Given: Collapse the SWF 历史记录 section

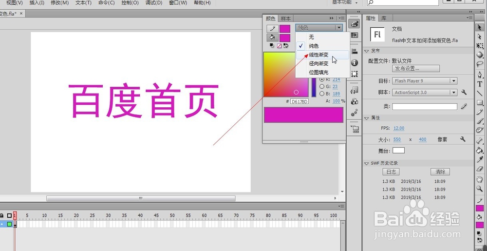Looking at the screenshot, I should 367,163.
